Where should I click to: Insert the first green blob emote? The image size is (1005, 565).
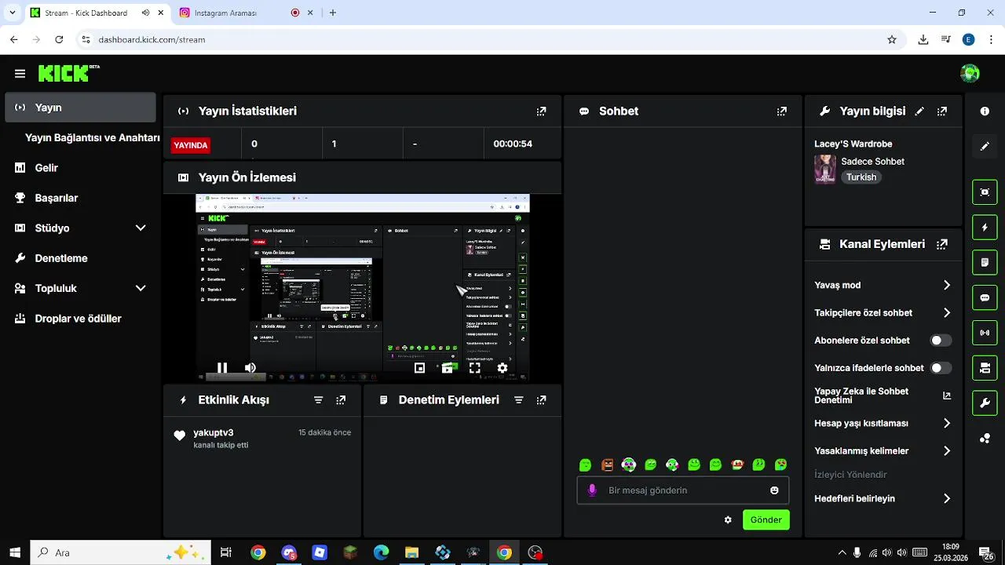pyautogui.click(x=585, y=465)
